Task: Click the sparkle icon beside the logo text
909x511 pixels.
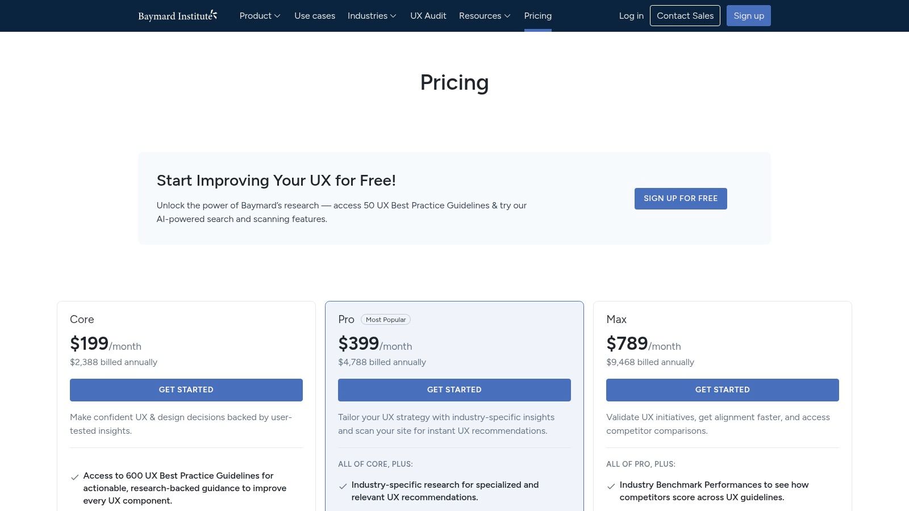Action: pos(214,12)
